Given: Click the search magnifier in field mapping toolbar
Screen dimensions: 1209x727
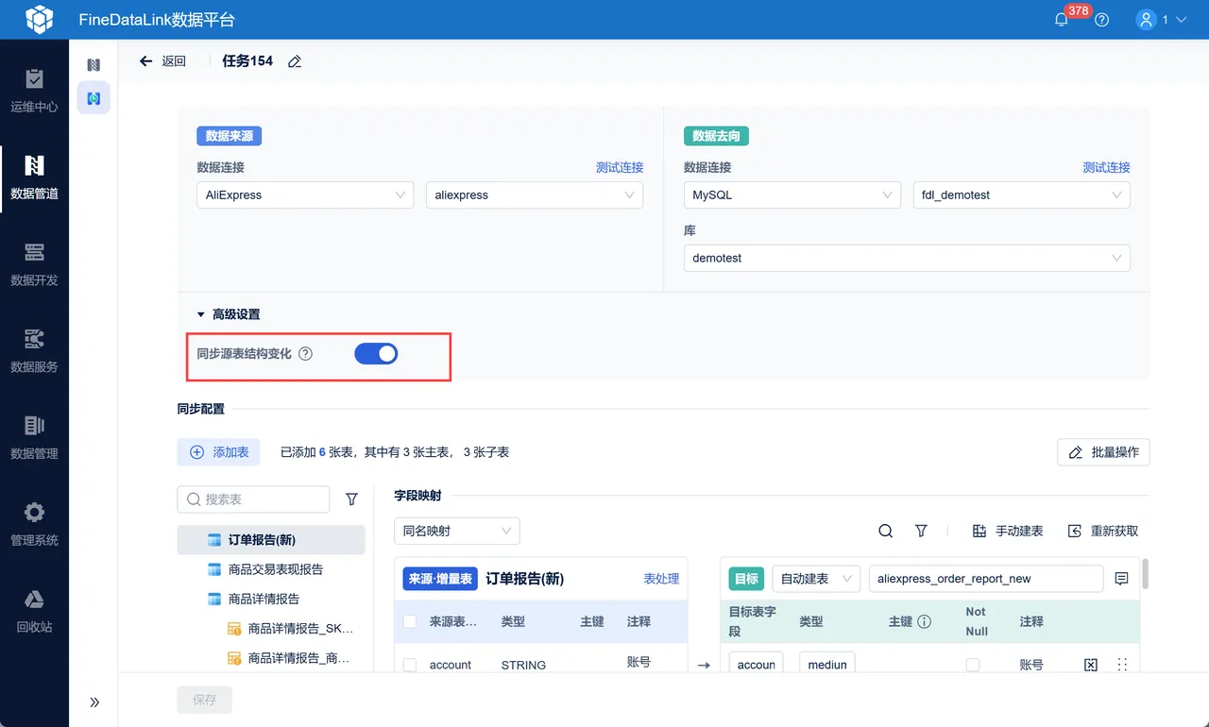Looking at the screenshot, I should click(885, 531).
